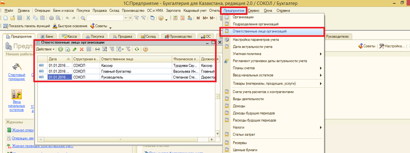
Task: Click the Copy record icon in list toolbar
Action: [68, 49]
